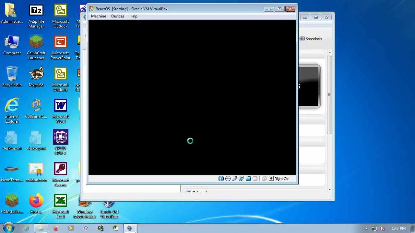Screen dimensions: 415x233
Task: Click the scroll up arrow in VirtualBox Manager details
Action: pyautogui.click(x=330, y=52)
